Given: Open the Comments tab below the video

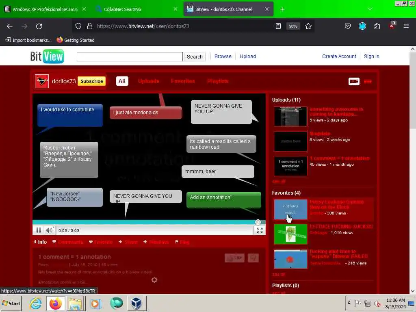Looking at the screenshot, I should (x=68, y=242).
